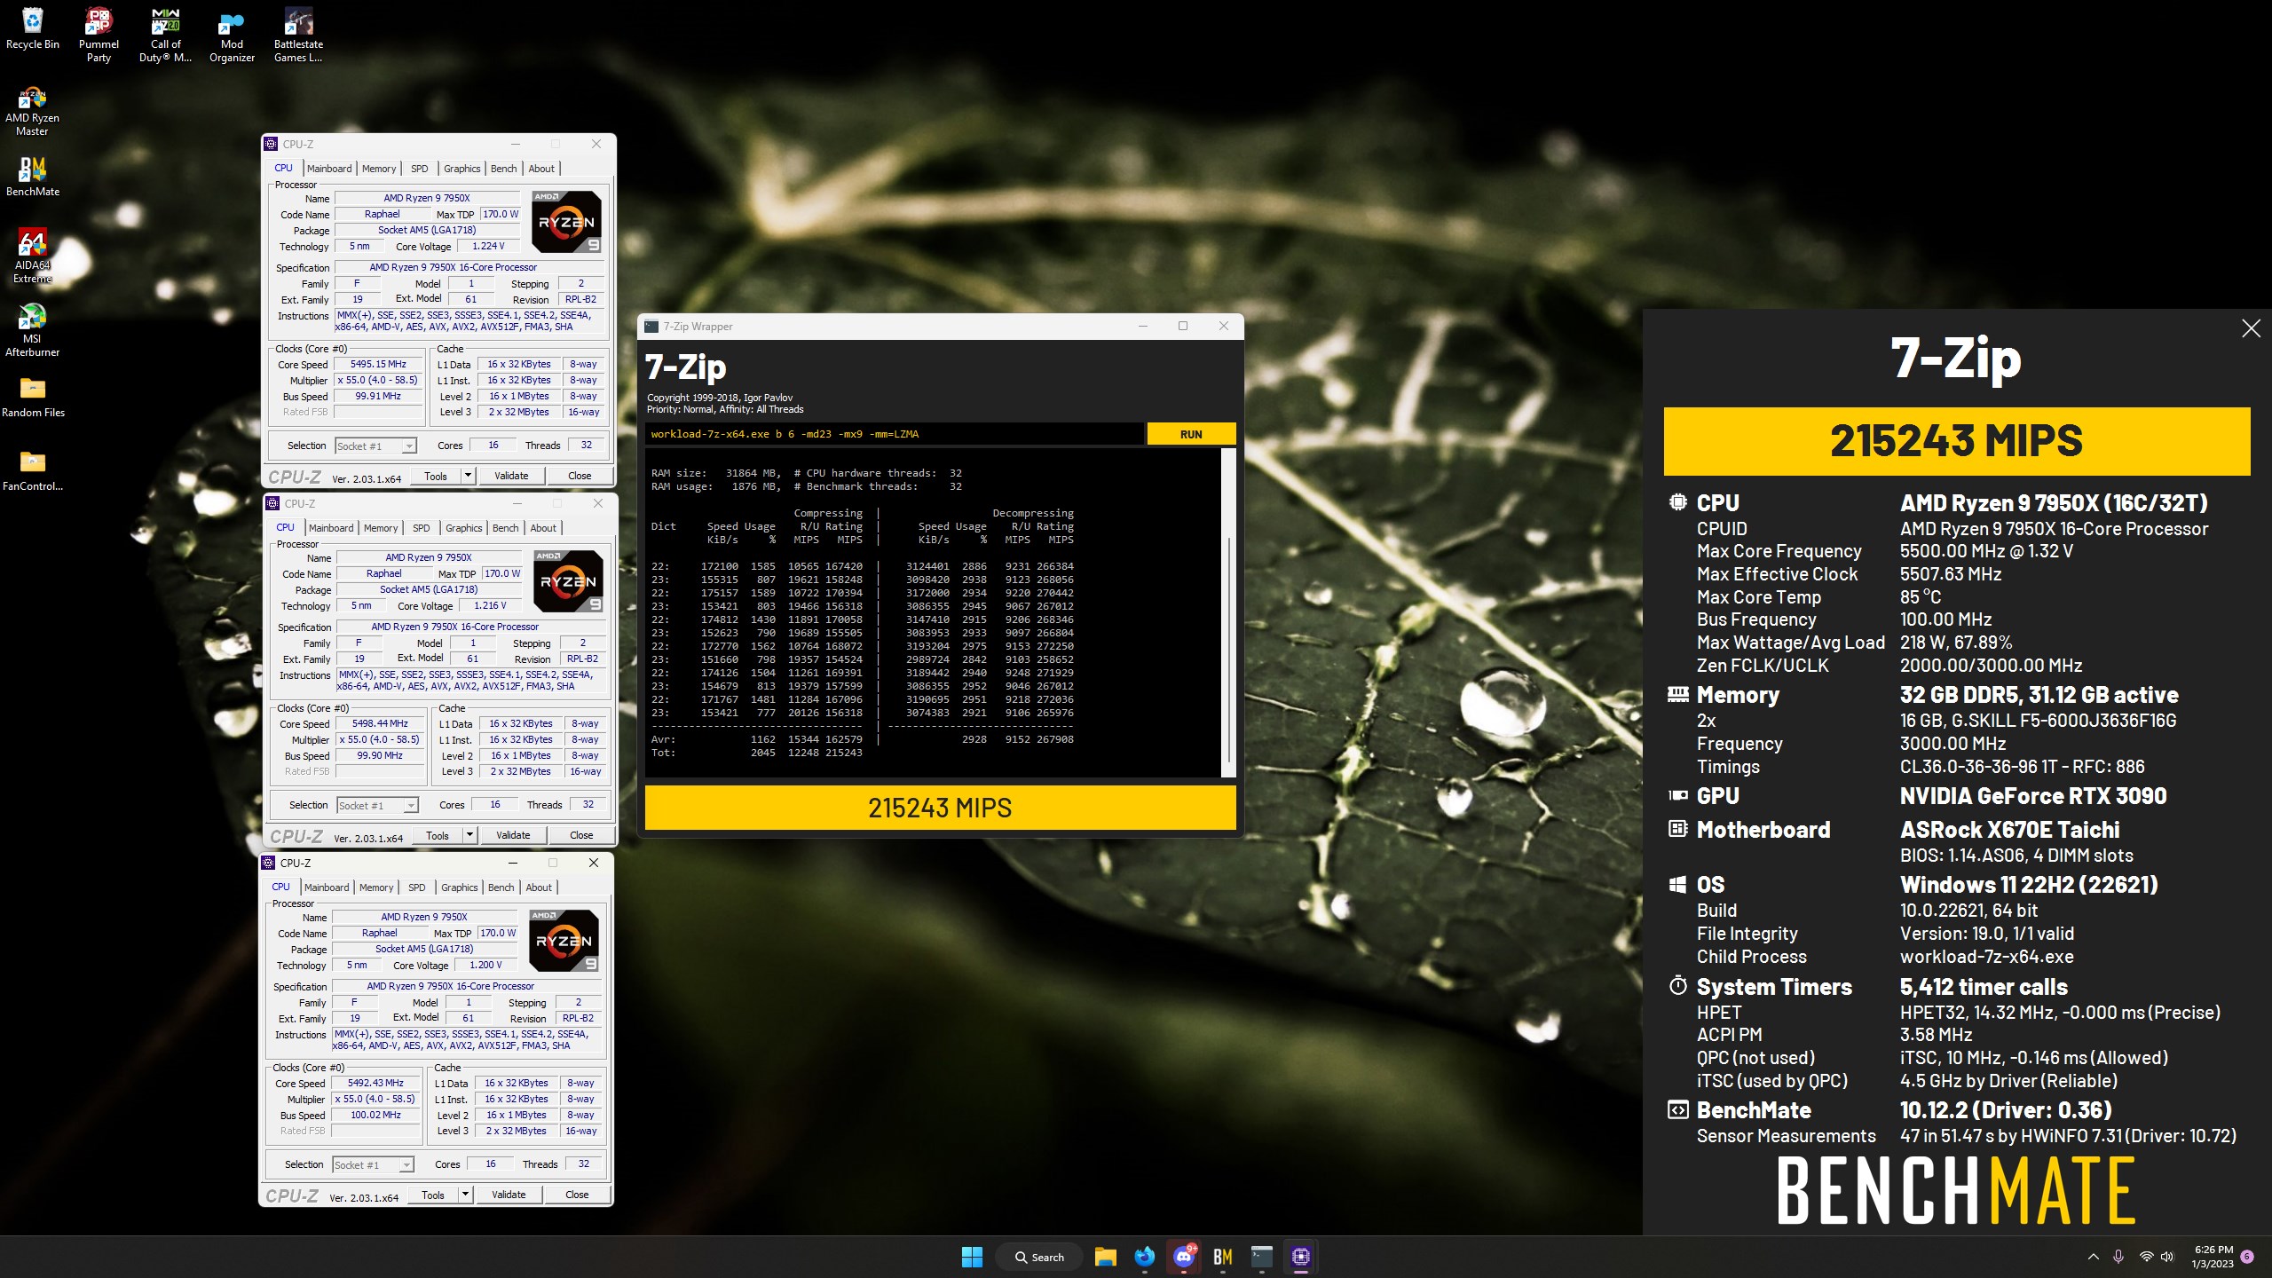Viewport: 2272px width, 1278px height.
Task: Switch to CPU-Z via its taskbar icon
Action: [x=1301, y=1257]
